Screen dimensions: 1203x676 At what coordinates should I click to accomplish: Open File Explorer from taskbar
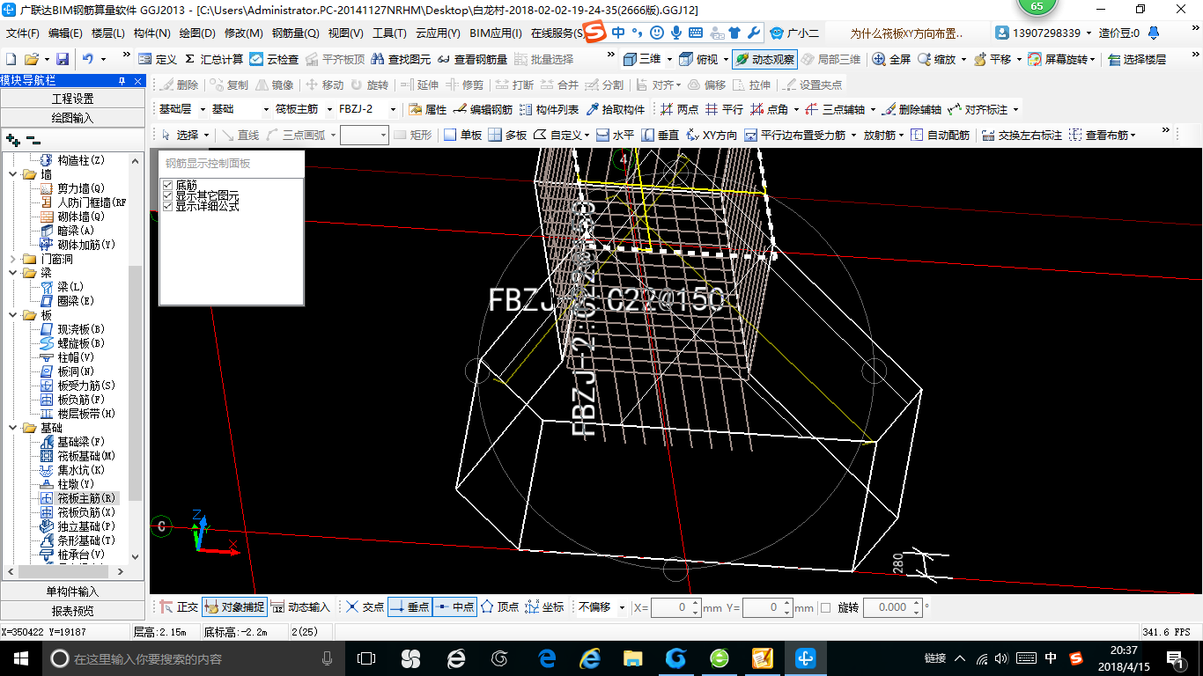(632, 658)
